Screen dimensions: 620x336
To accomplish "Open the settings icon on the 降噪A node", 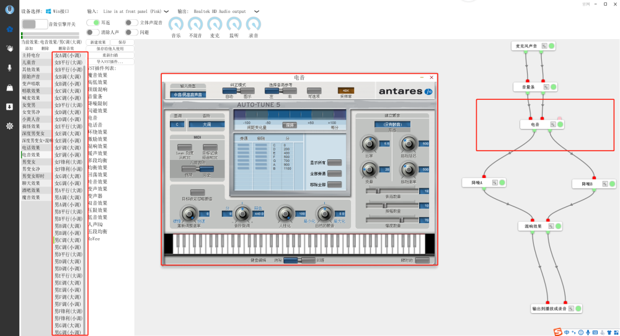I will 494,183.
